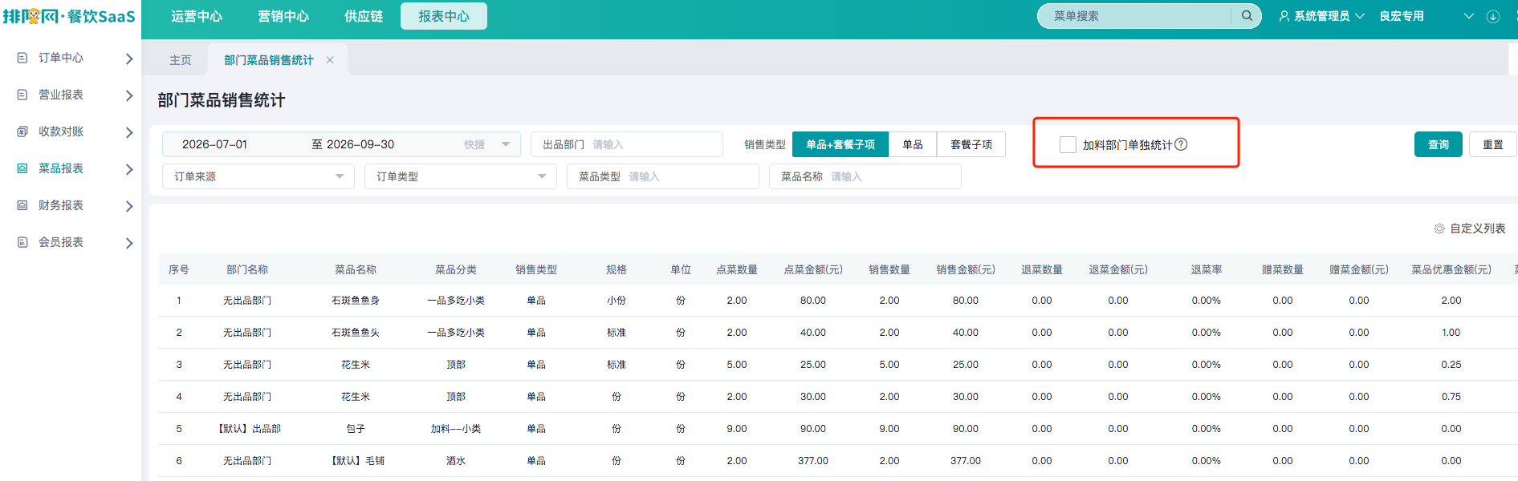The height and width of the screenshot is (481, 1518).
Task: Select 报表中心 in the top navigation
Action: 444,16
